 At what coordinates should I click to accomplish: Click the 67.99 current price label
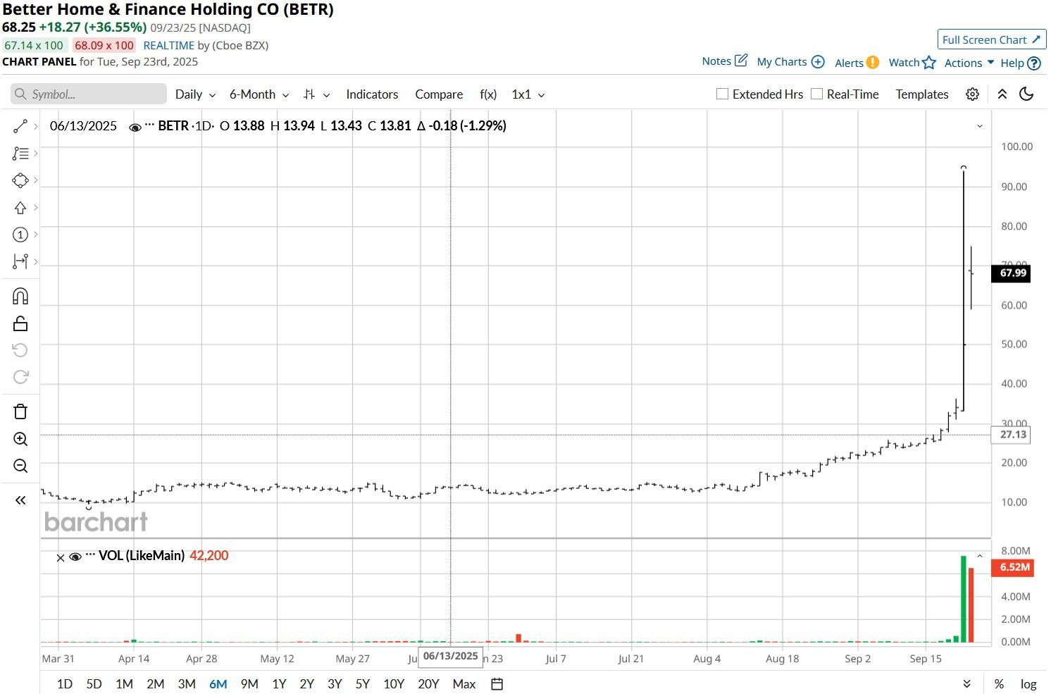(x=1011, y=273)
